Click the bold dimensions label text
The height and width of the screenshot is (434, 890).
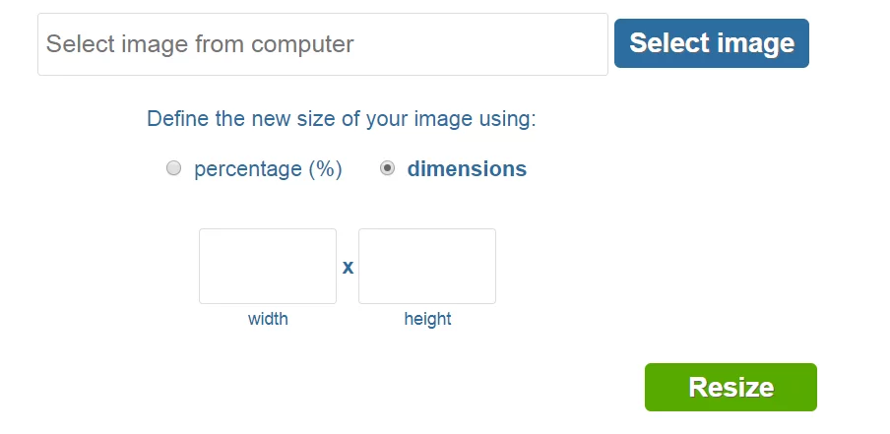pos(467,169)
